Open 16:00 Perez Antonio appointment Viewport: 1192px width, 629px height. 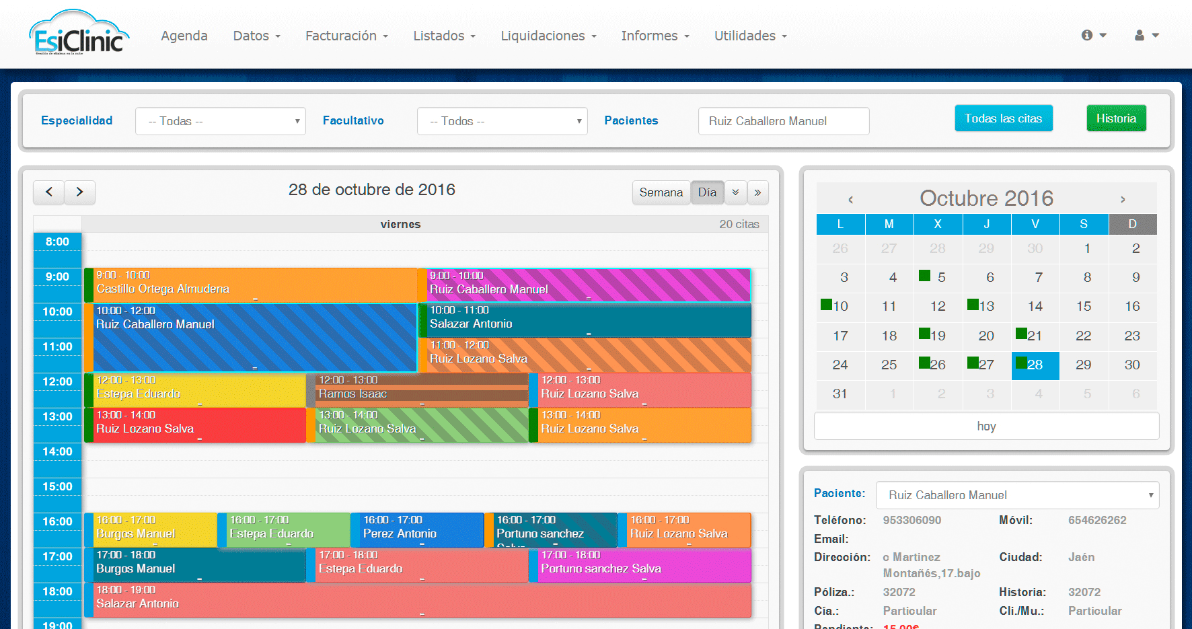tap(418, 530)
